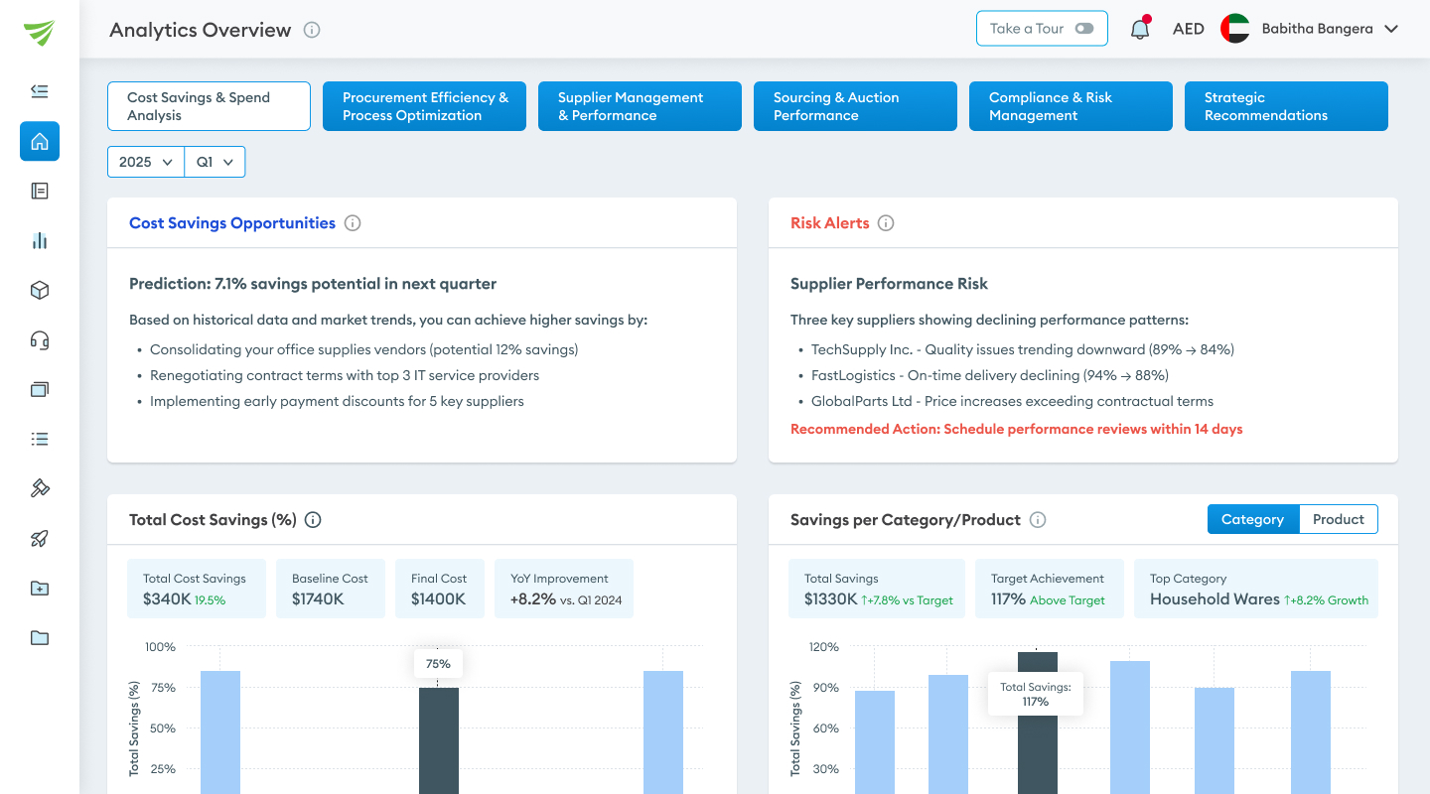Screen dimensions: 1430x794
Task: Open the rocket launch icon in sidebar
Action: [40, 538]
